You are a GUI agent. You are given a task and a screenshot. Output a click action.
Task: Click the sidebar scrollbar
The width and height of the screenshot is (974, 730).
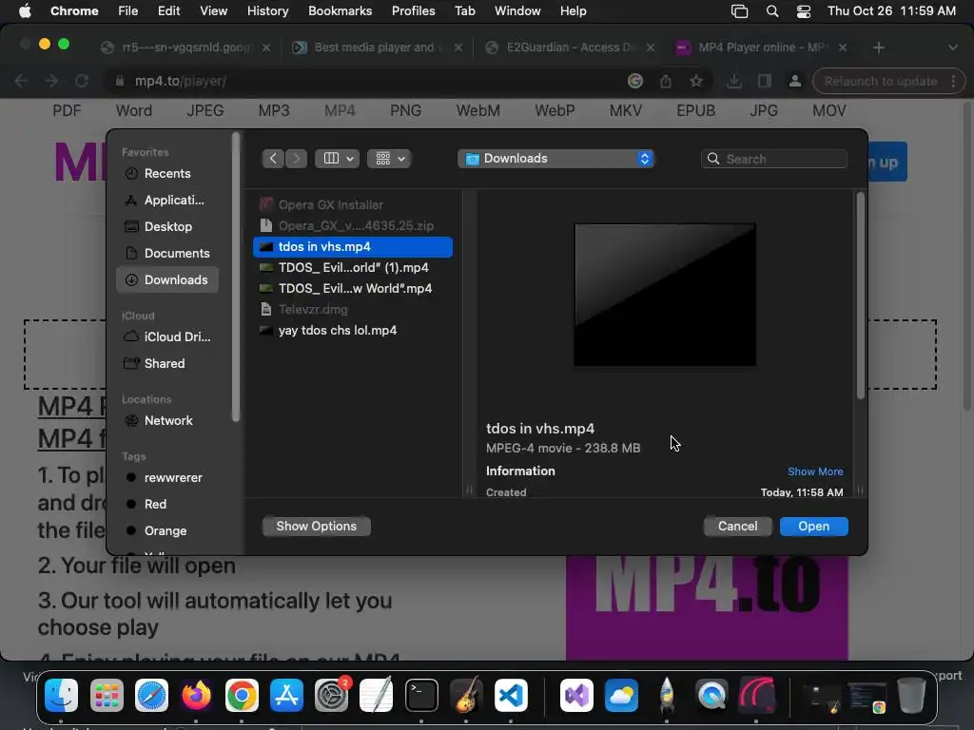point(236,277)
